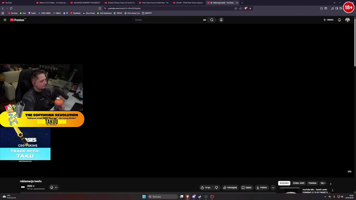Like the video with 13 tys.
This screenshot has width=356, height=200.
pyautogui.click(x=206, y=187)
